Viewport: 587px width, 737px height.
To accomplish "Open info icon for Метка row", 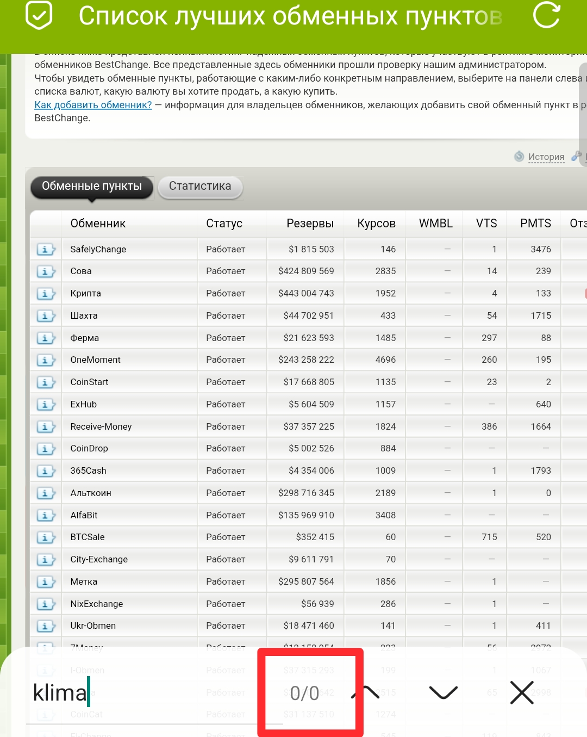I will click(46, 582).
